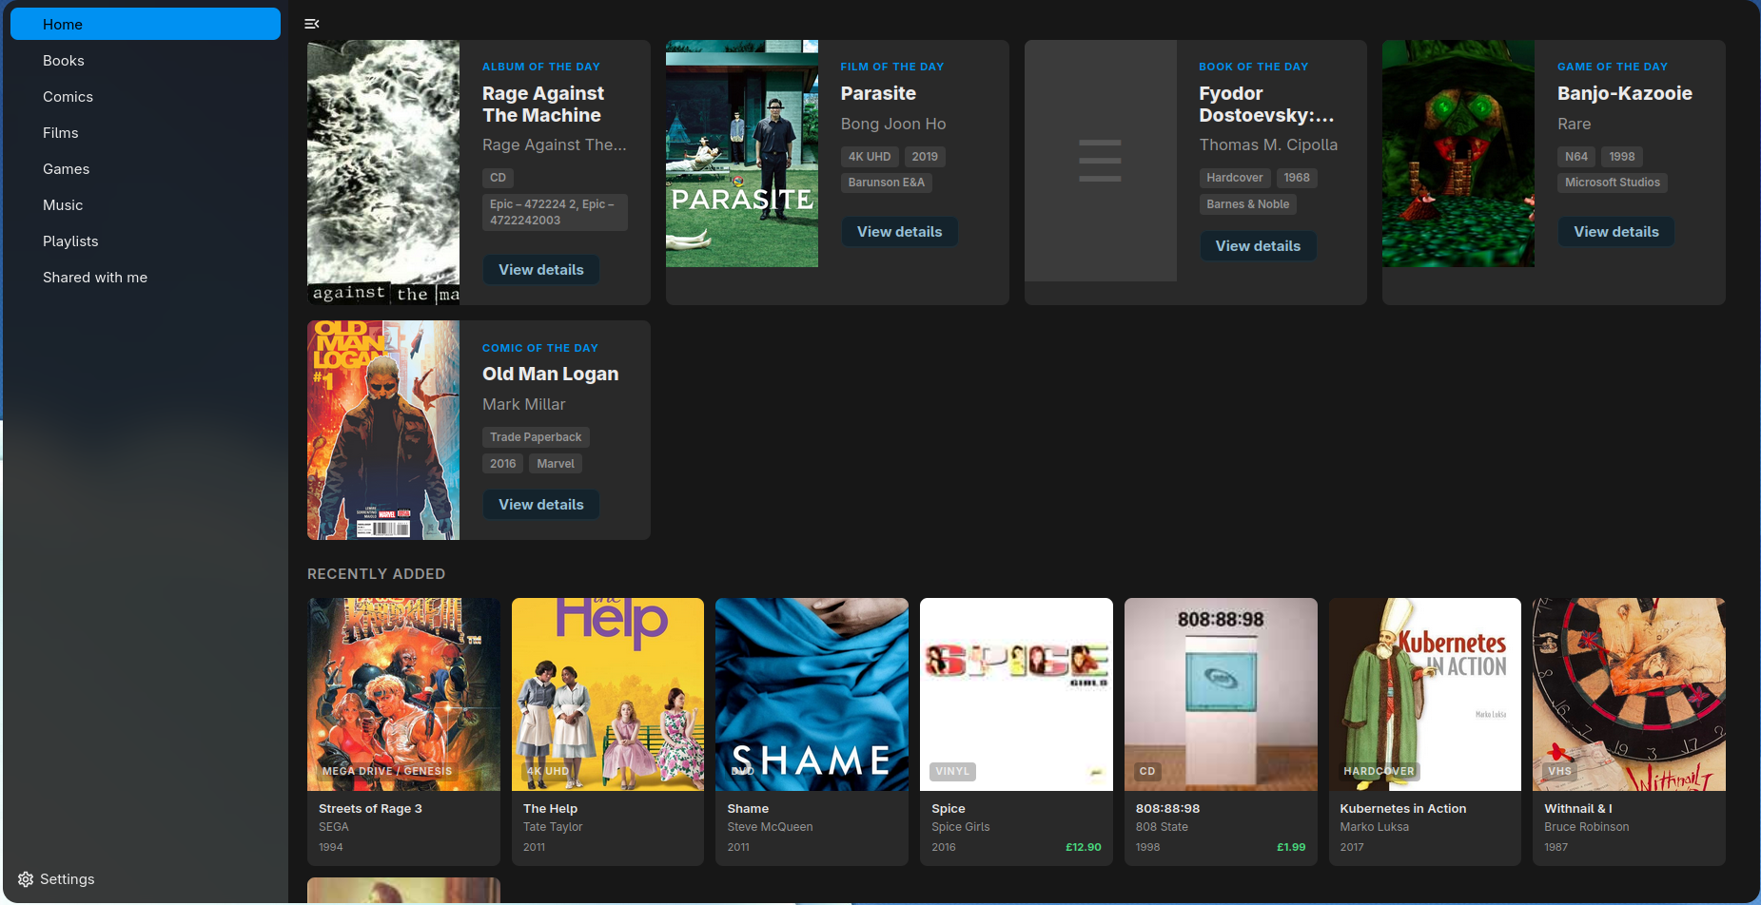Image resolution: width=1761 pixels, height=905 pixels.
Task: Click the Banjo-Kazooie game cover
Action: [x=1458, y=153]
